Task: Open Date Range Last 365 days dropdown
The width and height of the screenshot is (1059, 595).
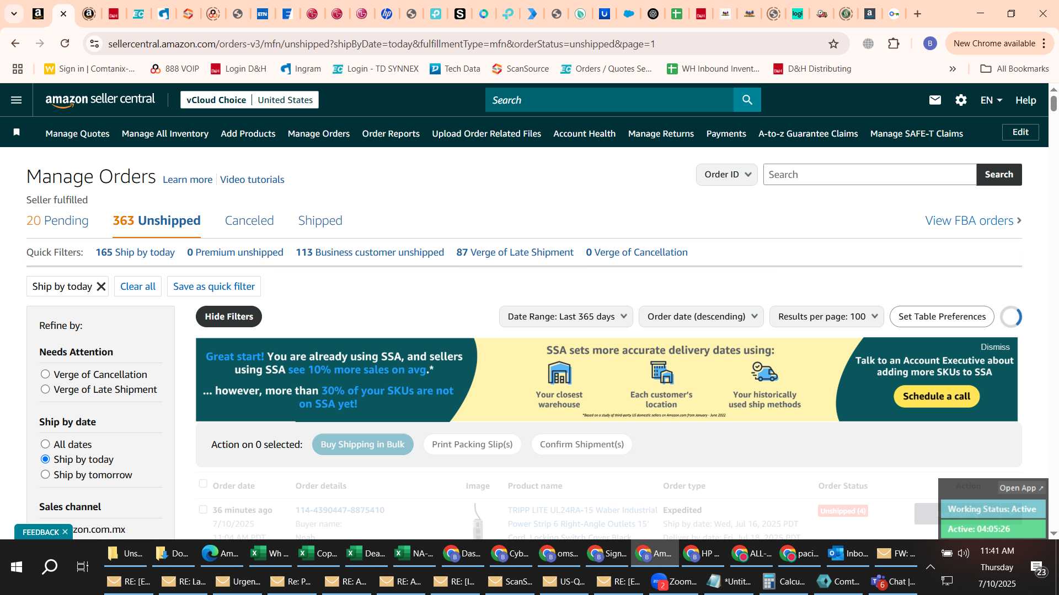Action: coord(566,317)
